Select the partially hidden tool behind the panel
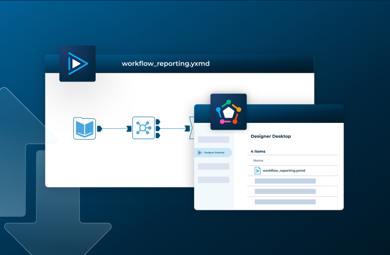The width and height of the screenshot is (390, 255). [x=191, y=128]
